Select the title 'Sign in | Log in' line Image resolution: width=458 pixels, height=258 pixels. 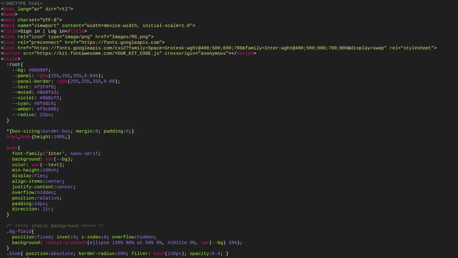[x=44, y=31]
